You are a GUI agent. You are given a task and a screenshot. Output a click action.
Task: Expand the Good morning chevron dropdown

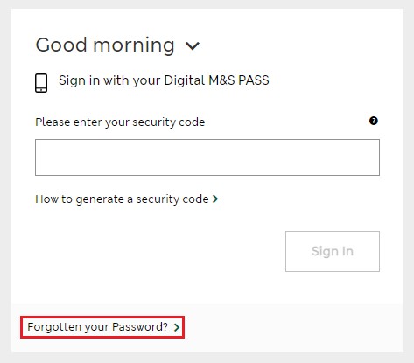coord(193,45)
